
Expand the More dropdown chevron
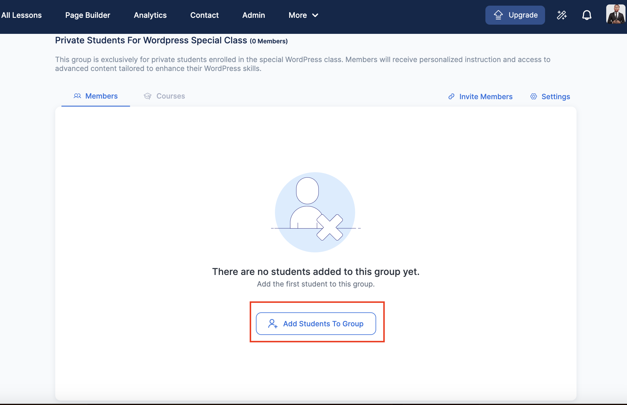click(x=315, y=15)
